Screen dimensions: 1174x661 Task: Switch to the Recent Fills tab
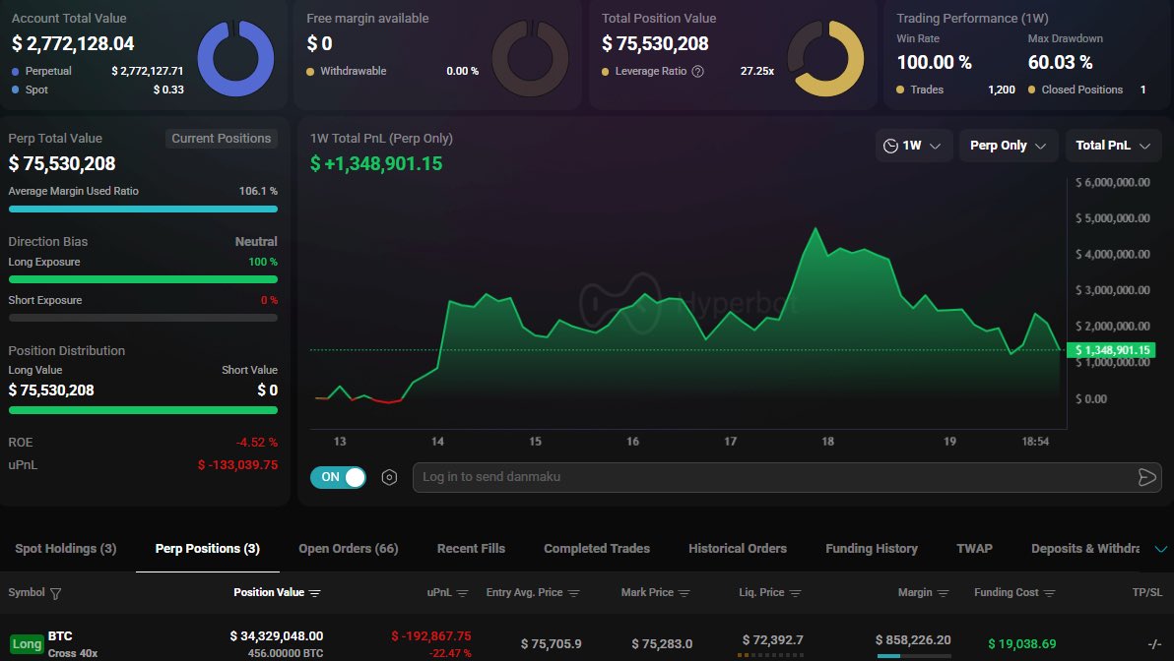[x=471, y=549]
